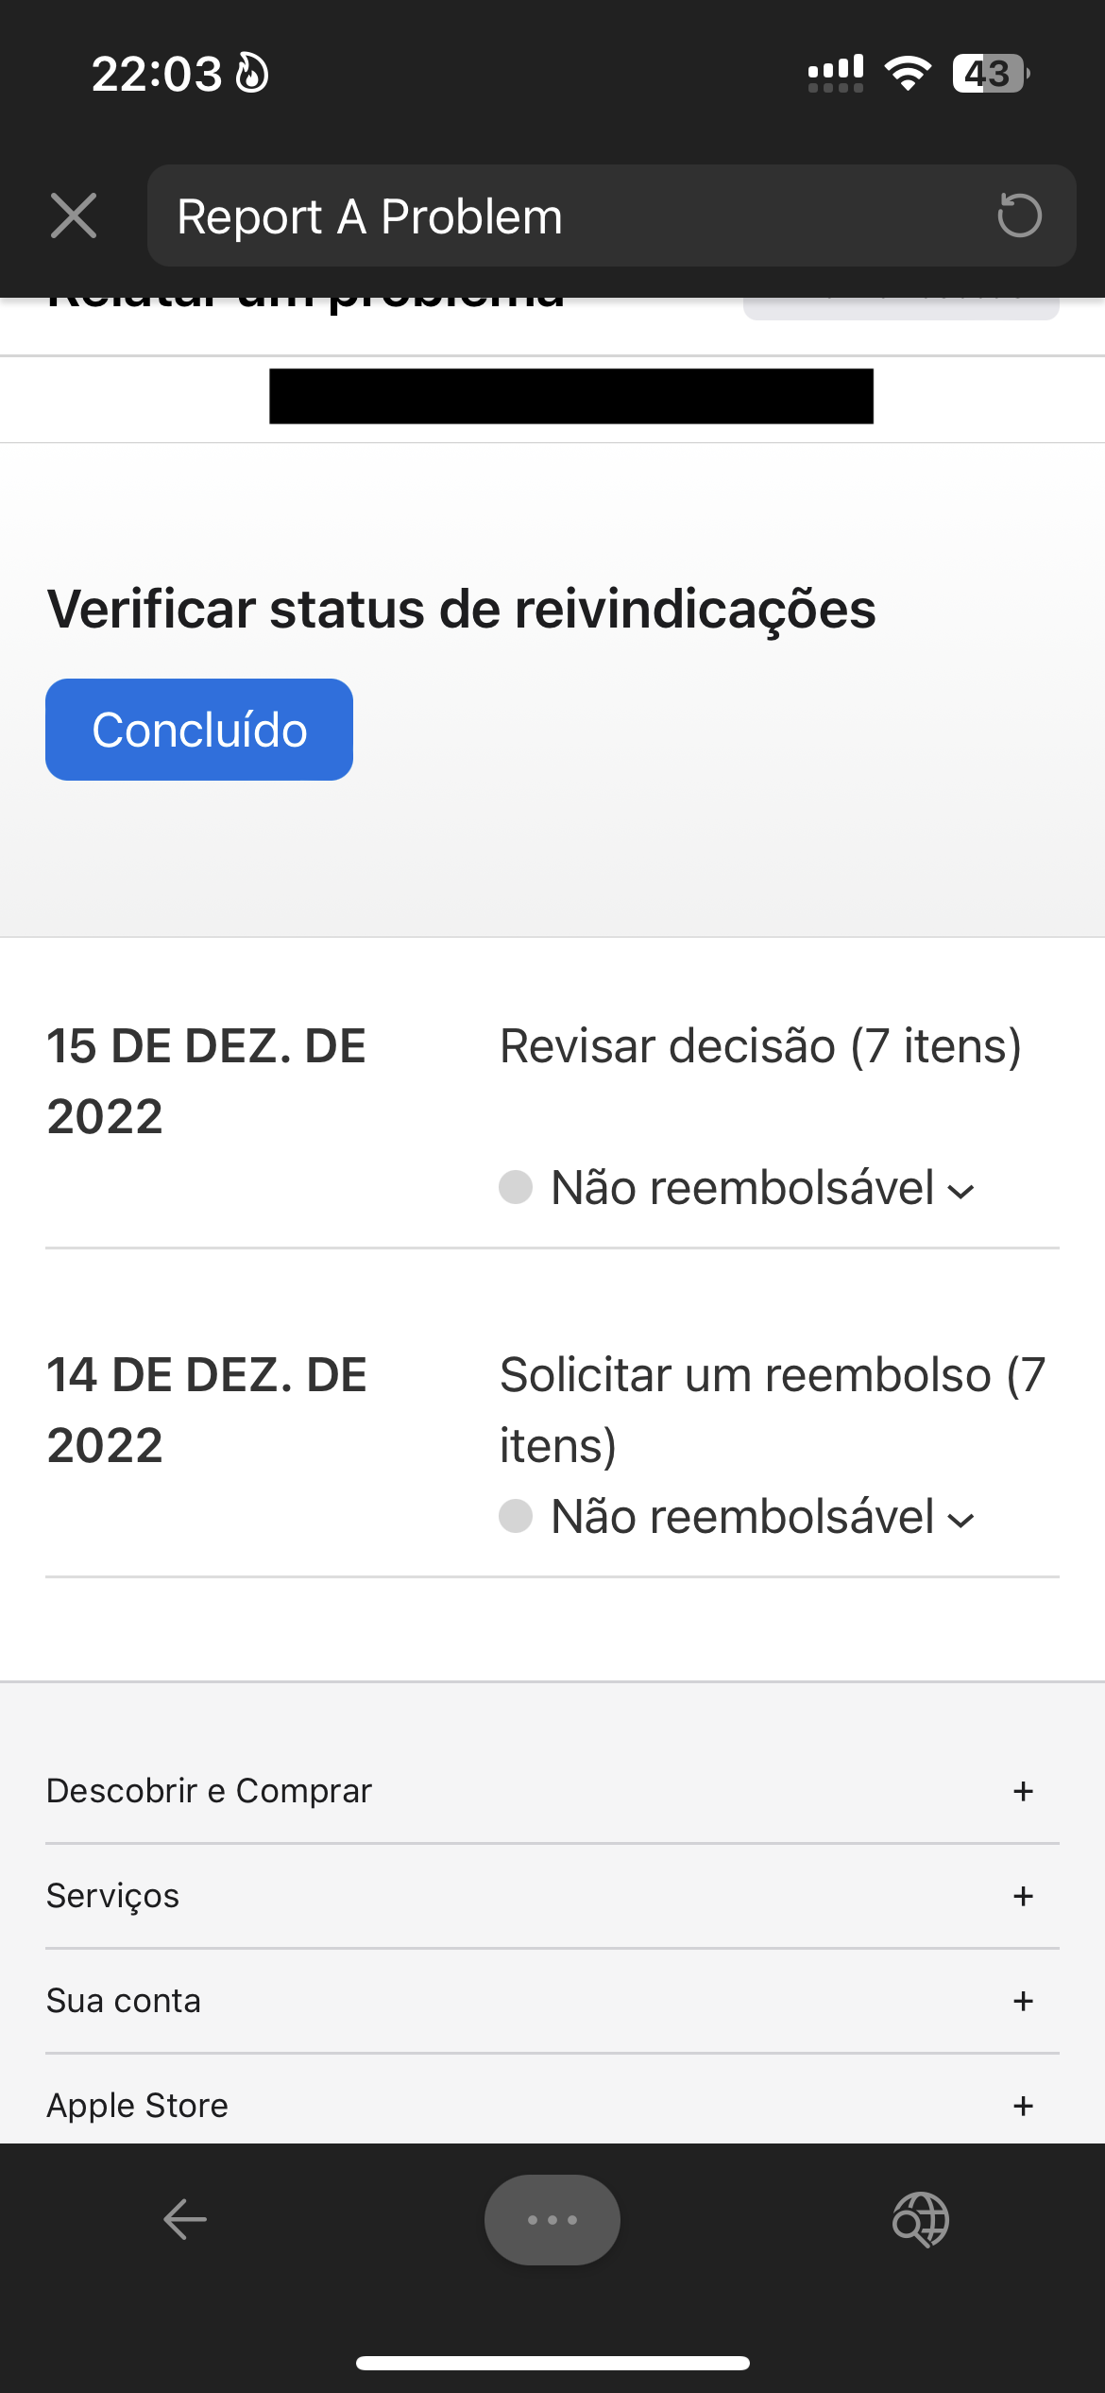Tap the home indicator bar at bottom
The image size is (1105, 2393).
pyautogui.click(x=552, y=2363)
